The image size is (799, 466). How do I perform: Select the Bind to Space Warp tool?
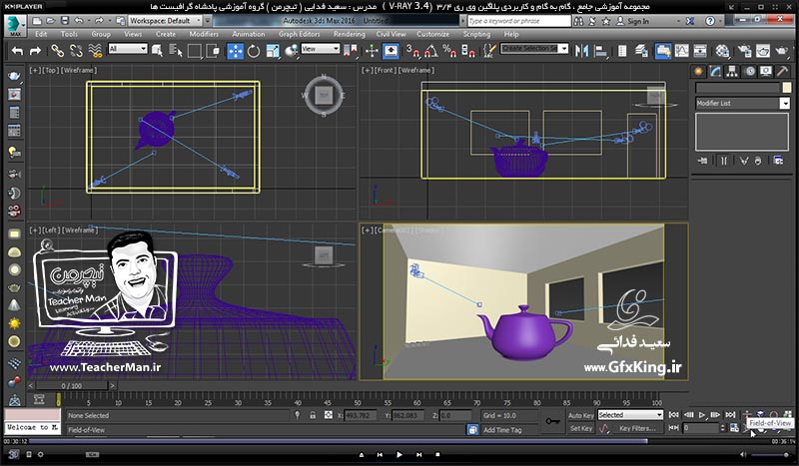pyautogui.click(x=95, y=51)
